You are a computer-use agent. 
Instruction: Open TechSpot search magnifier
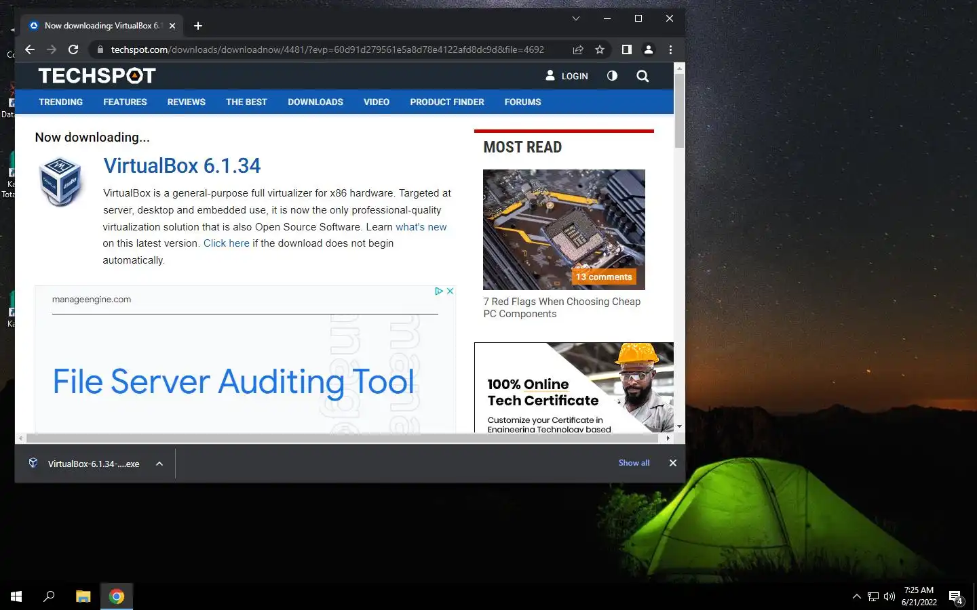(x=643, y=76)
